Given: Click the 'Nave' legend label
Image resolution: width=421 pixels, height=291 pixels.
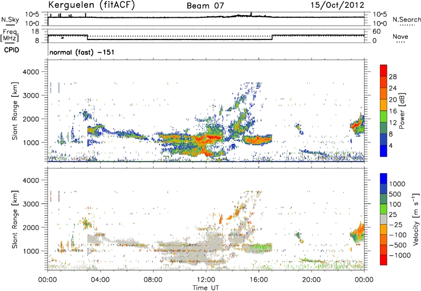Looking at the screenshot, I should click(400, 36).
